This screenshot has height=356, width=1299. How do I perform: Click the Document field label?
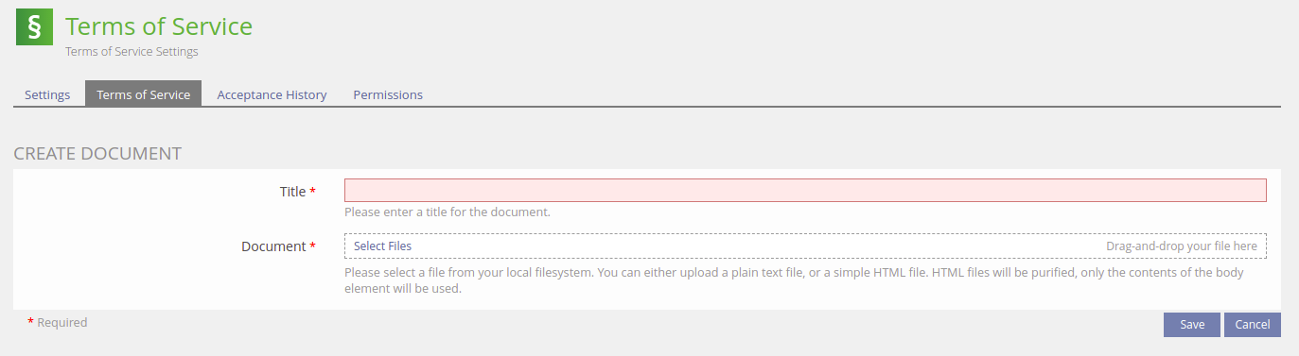(x=273, y=246)
